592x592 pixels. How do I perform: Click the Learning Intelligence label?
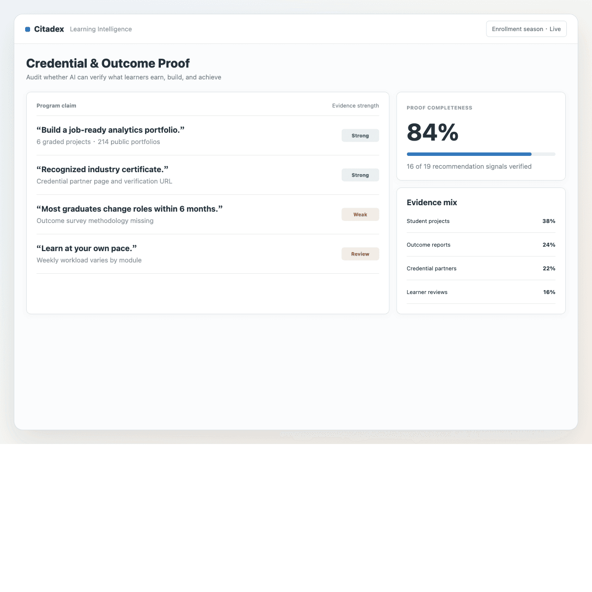[x=101, y=29]
